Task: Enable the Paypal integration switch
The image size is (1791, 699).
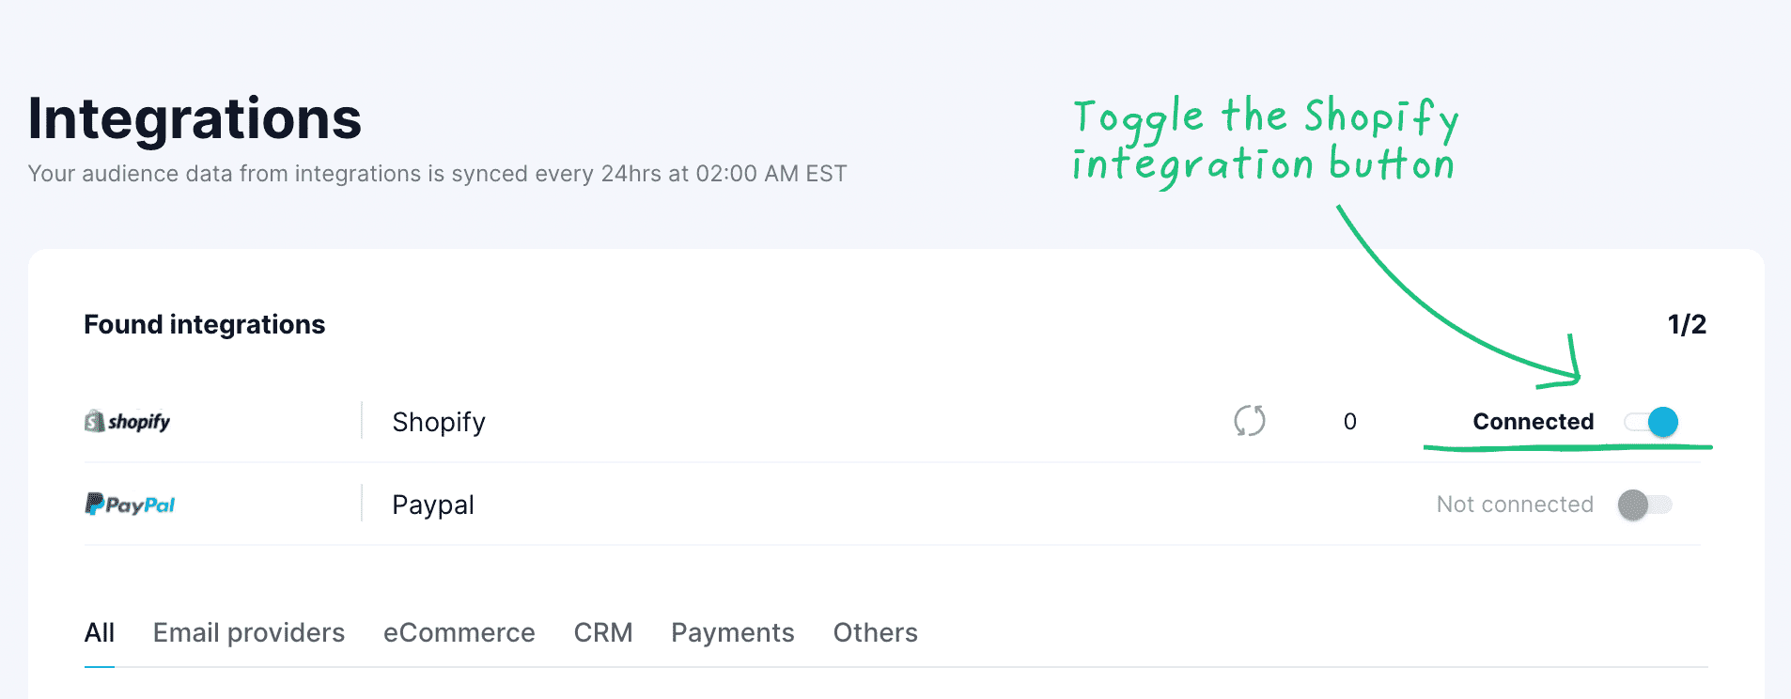Action: click(1644, 505)
